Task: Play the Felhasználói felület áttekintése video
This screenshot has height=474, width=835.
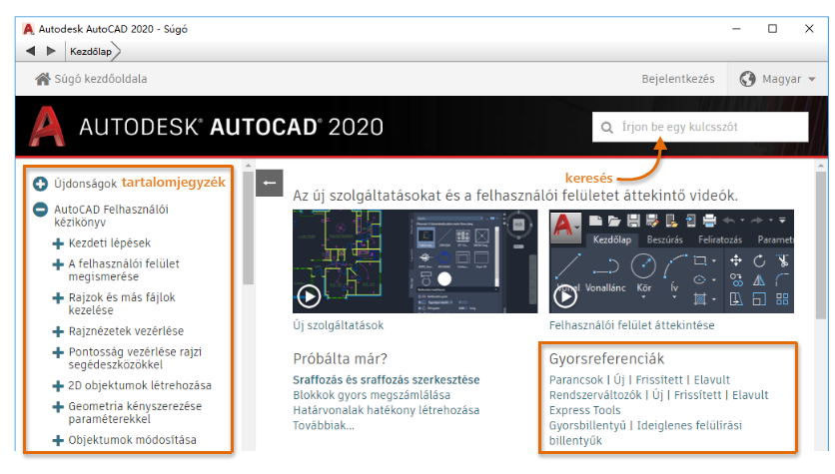Action: pos(565,296)
